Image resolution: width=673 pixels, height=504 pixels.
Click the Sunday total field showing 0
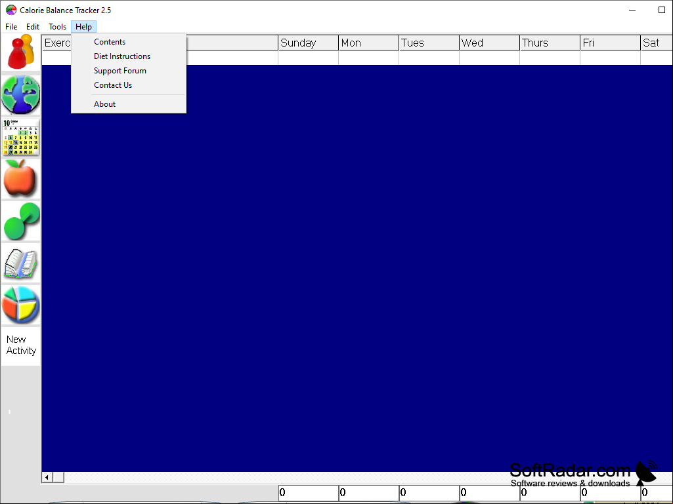coord(308,493)
